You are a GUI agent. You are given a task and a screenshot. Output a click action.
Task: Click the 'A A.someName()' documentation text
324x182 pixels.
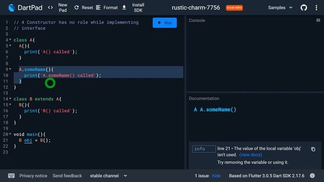[215, 110]
